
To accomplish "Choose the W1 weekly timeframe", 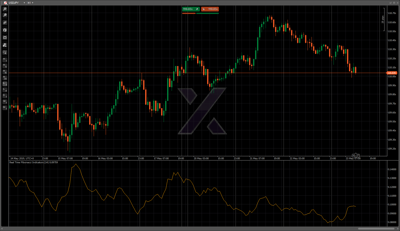I will tap(5, 102).
